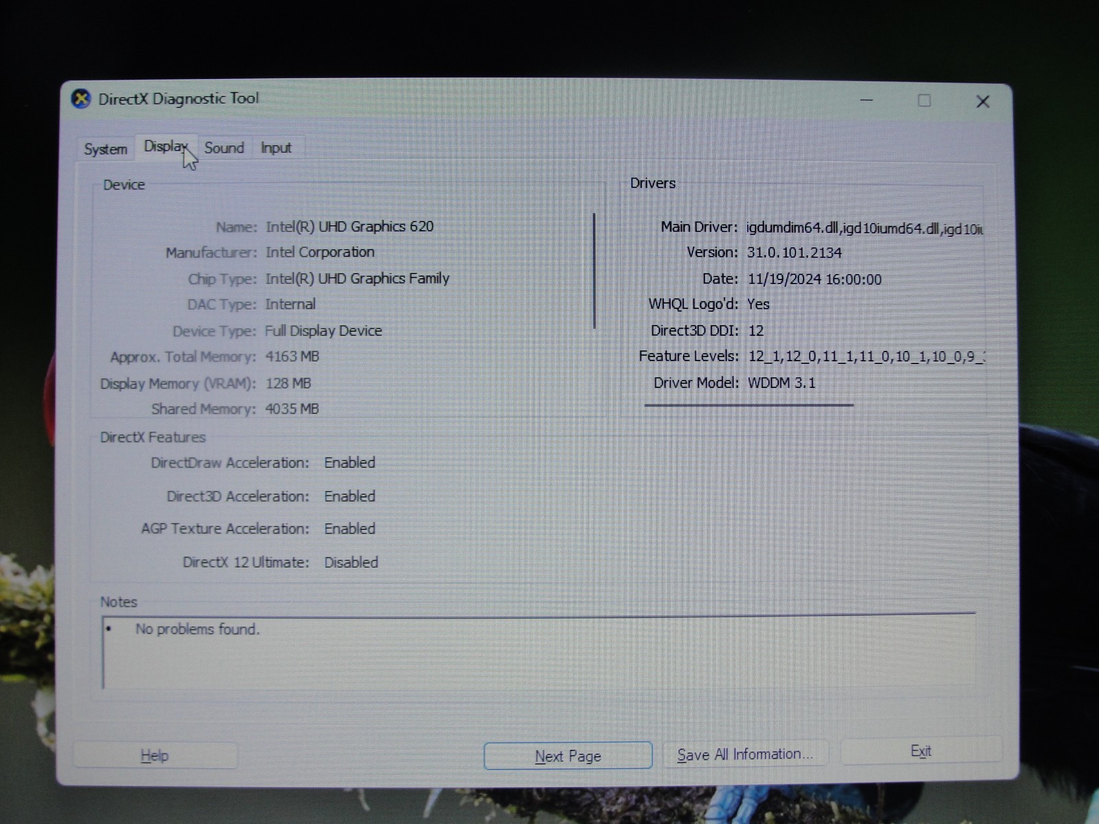The height and width of the screenshot is (824, 1099).
Task: Maximize the DirectX Diagnostic Tool window
Action: point(925,101)
